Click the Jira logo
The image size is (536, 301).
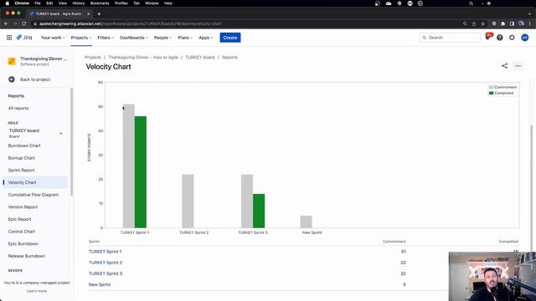pyautogui.click(x=24, y=38)
